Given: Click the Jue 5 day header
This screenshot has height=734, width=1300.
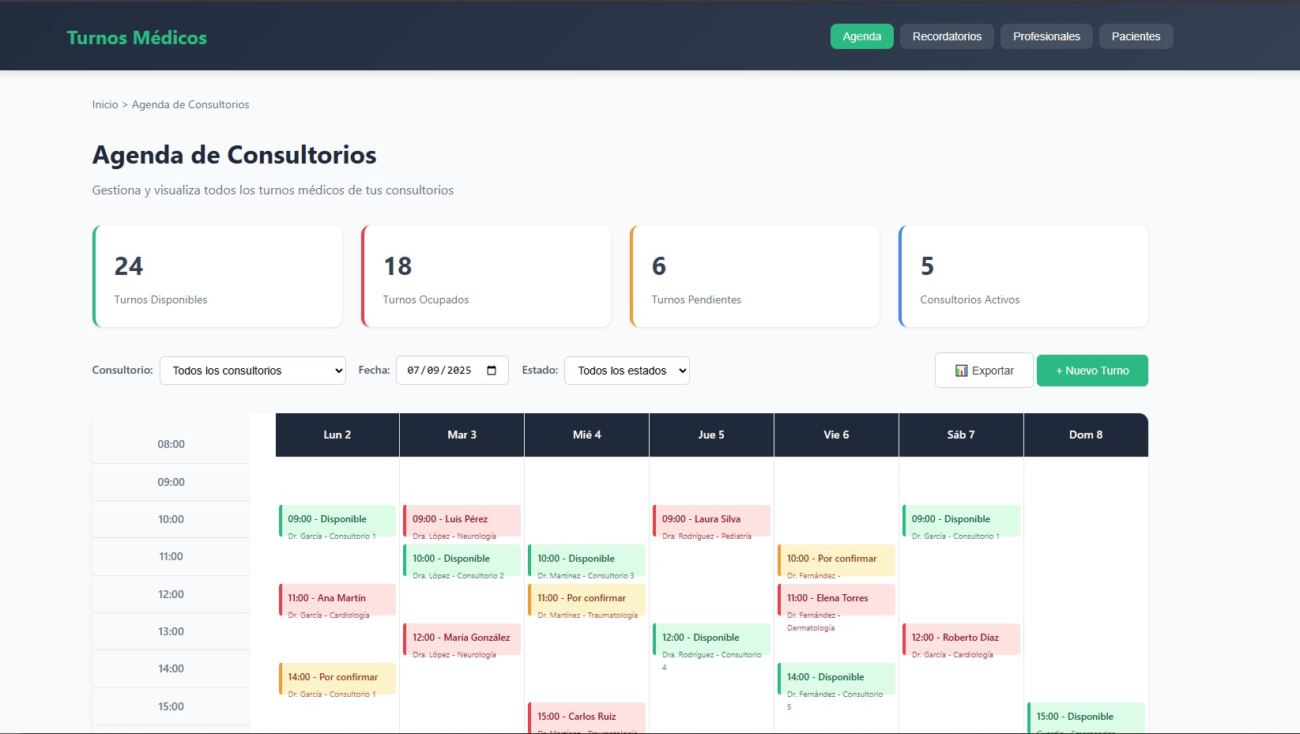Looking at the screenshot, I should 711,435.
